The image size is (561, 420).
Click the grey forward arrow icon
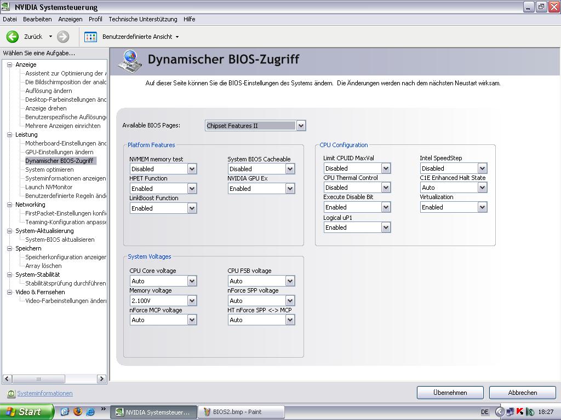pos(63,37)
